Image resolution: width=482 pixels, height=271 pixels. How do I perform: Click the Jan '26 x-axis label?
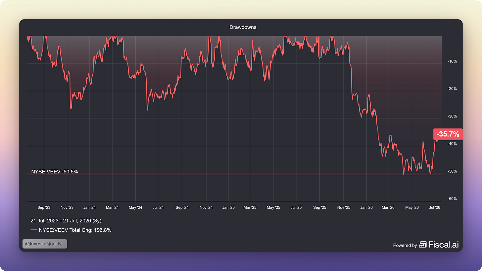click(x=366, y=207)
